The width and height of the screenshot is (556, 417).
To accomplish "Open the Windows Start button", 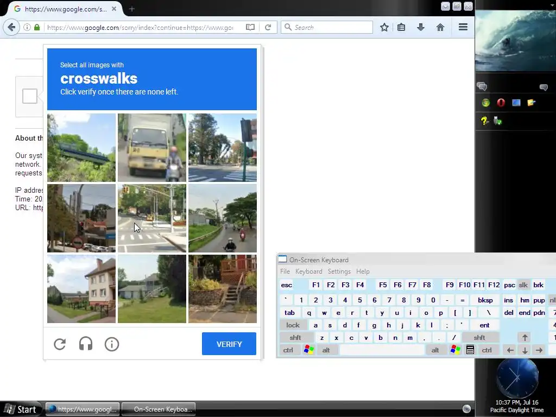I will [21, 409].
